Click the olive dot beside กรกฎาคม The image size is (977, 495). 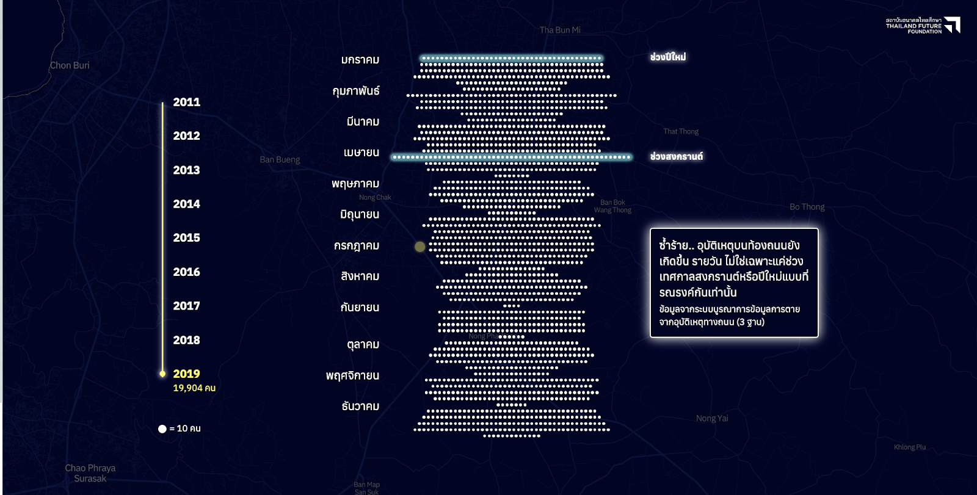tap(419, 247)
